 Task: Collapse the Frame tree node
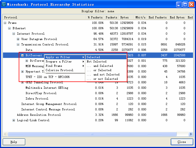(5, 23)
